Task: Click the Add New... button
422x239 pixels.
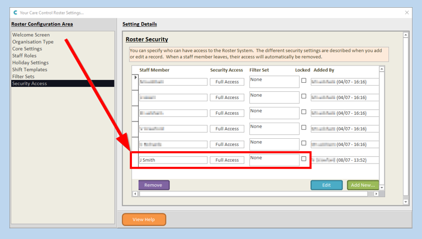Action: [x=362, y=185]
